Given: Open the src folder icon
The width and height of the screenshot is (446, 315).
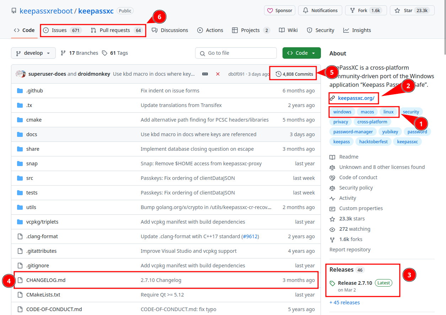Looking at the screenshot, I should click(20, 178).
